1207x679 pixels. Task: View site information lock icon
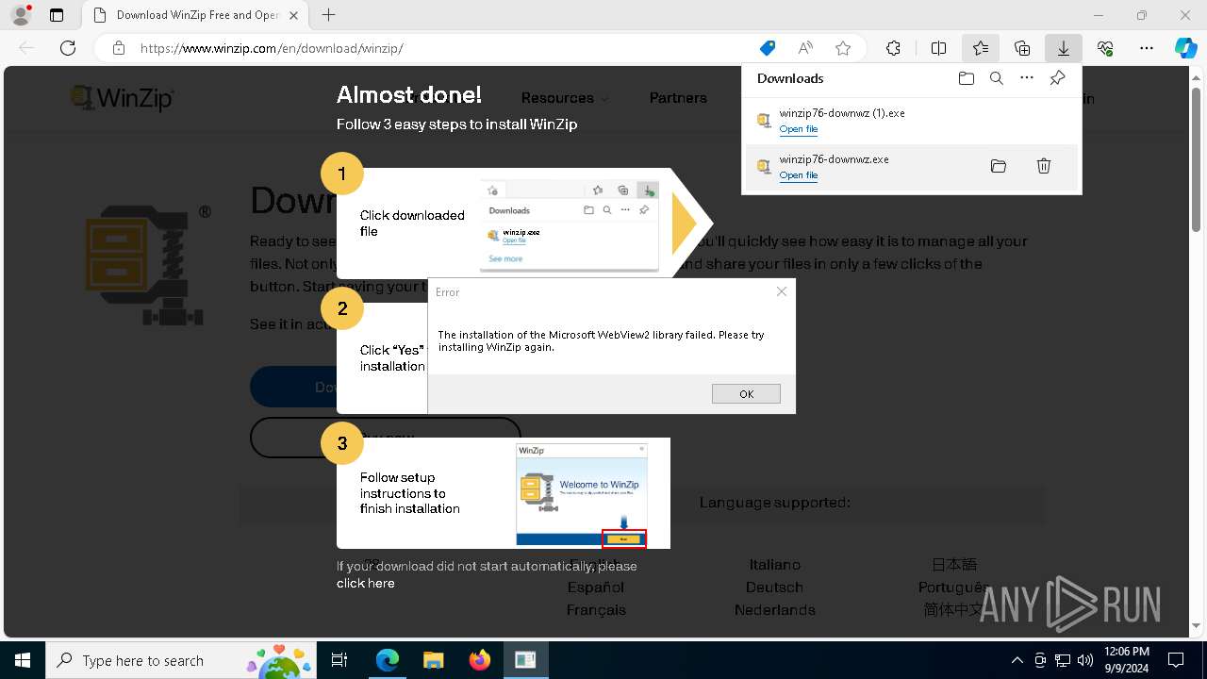pos(119,48)
